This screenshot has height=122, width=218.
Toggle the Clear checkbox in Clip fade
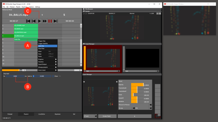pos(53,76)
